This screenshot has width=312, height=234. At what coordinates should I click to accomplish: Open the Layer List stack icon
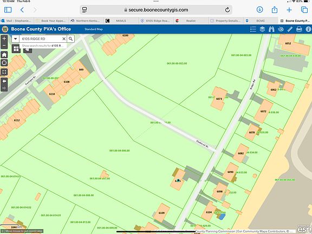coord(262,29)
